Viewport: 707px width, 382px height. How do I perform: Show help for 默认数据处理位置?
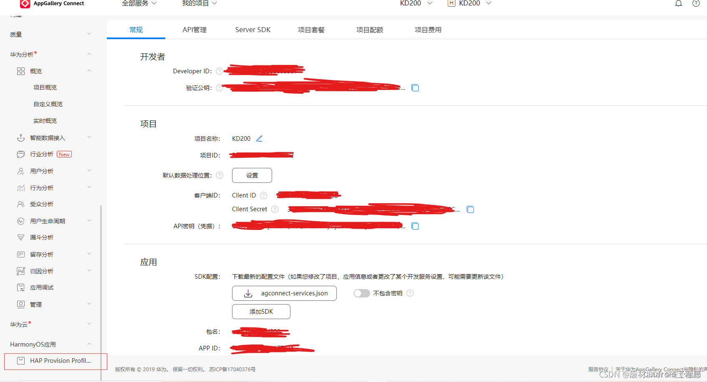[x=220, y=175]
